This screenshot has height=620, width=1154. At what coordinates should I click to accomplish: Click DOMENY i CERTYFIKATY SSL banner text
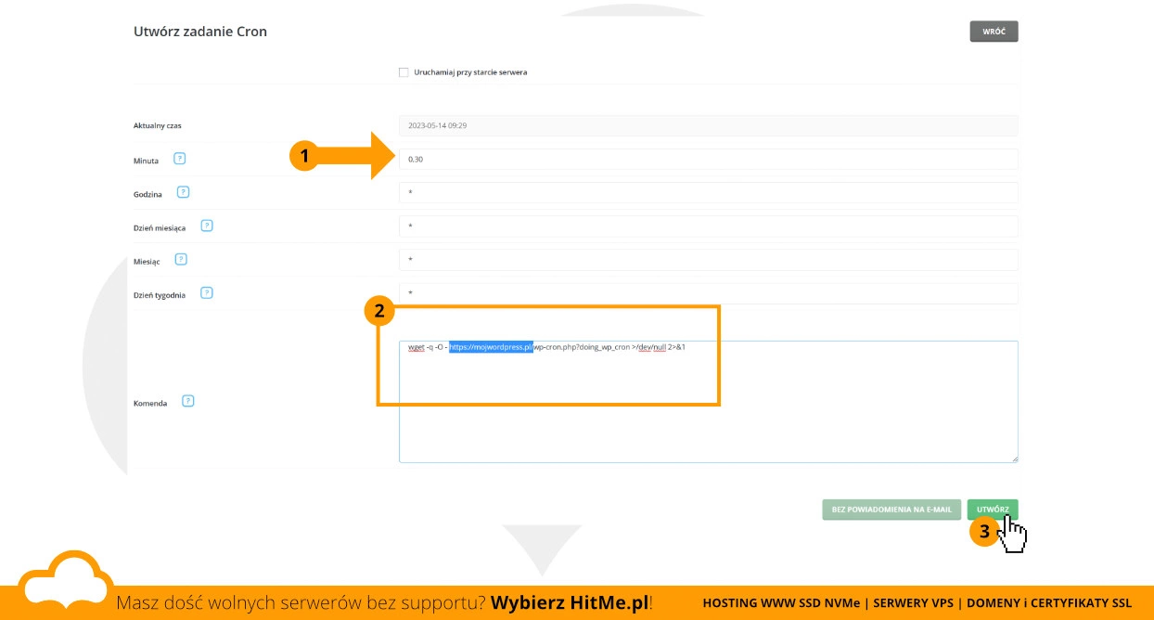(x=1048, y=603)
